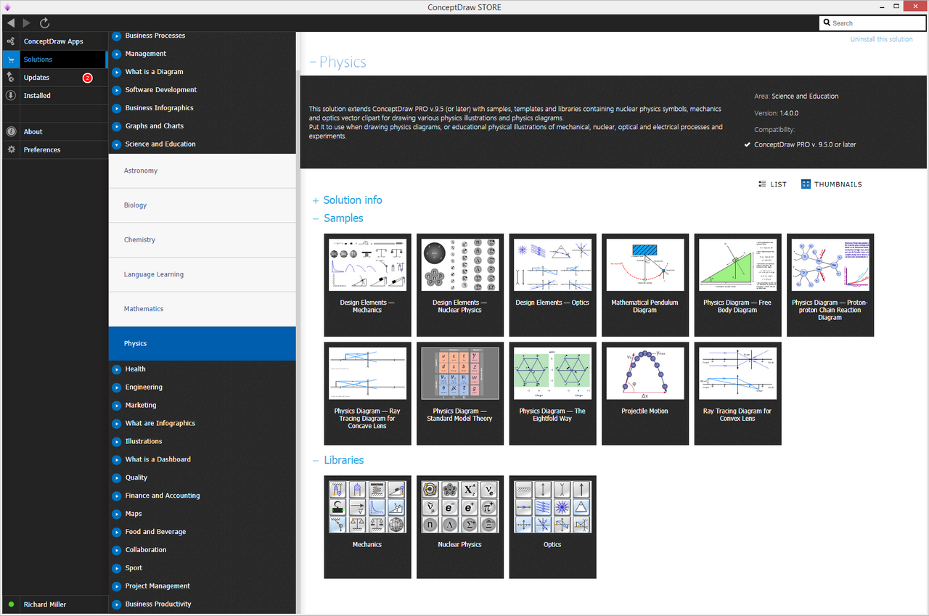Expand the Finance and Accounting category
The height and width of the screenshot is (616, 929).
point(117,496)
